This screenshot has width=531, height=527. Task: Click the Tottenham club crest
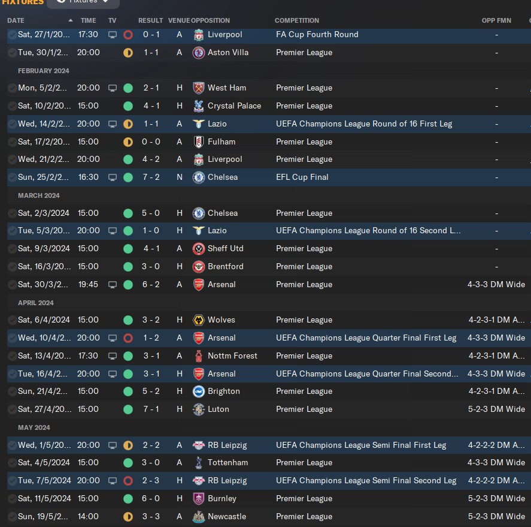[x=199, y=463]
